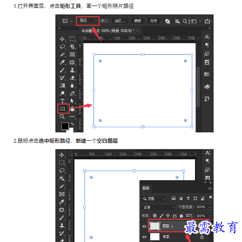The height and width of the screenshot is (242, 242).
Task: Select the Lasso tool in the second screenshot
Action: [x=62, y=170]
